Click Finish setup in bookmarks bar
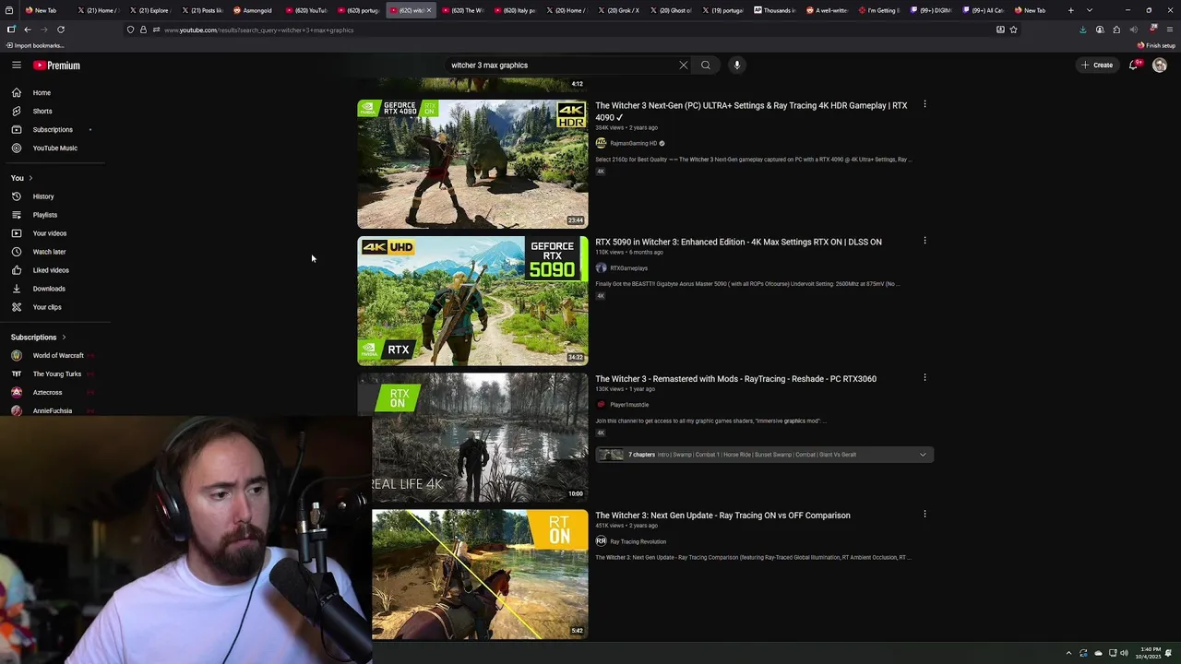 pos(1156,45)
